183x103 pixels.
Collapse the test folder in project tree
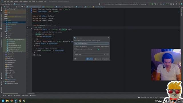point(5,32)
